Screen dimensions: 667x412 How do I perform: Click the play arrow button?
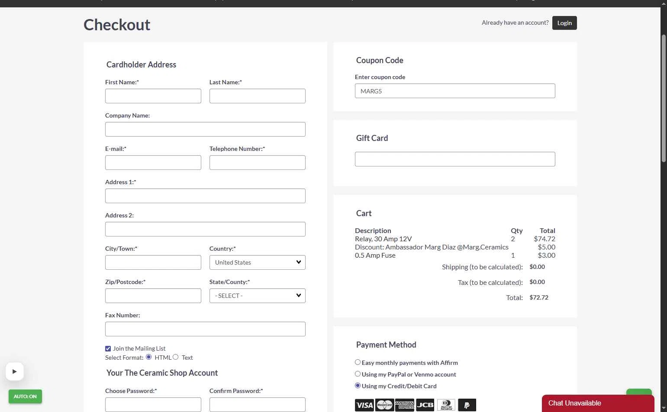click(x=15, y=371)
